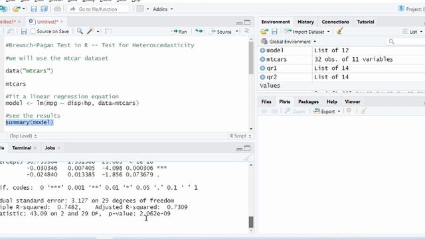Viewport: 425px width, 239px height.
Task: Toggle the Source on Save checkbox
Action: tap(33, 31)
